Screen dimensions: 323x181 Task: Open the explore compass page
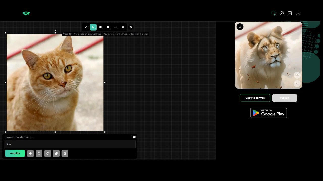(x=282, y=13)
